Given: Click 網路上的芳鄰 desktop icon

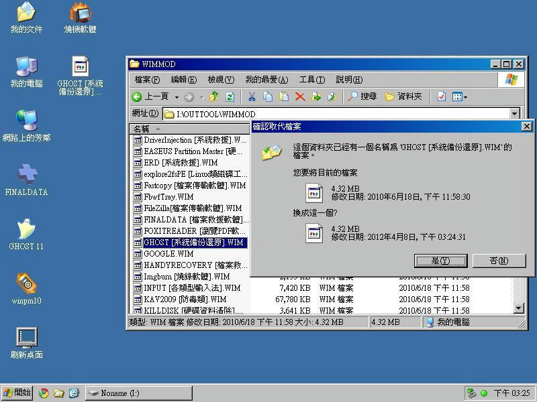Looking at the screenshot, I should click(x=26, y=126).
